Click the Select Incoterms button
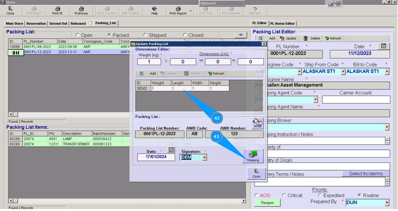Screen dimensions: 398x211 (366, 174)
